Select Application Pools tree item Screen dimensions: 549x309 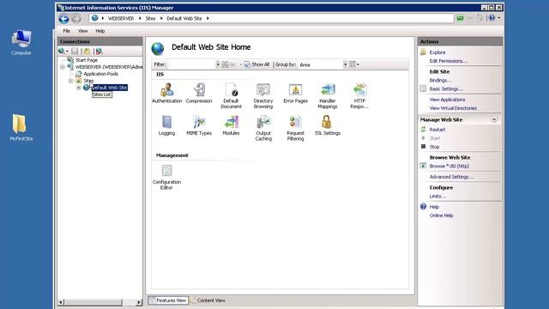pyautogui.click(x=101, y=74)
